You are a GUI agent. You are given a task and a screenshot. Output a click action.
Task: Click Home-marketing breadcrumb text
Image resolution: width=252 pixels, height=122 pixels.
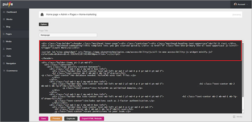[88, 14]
